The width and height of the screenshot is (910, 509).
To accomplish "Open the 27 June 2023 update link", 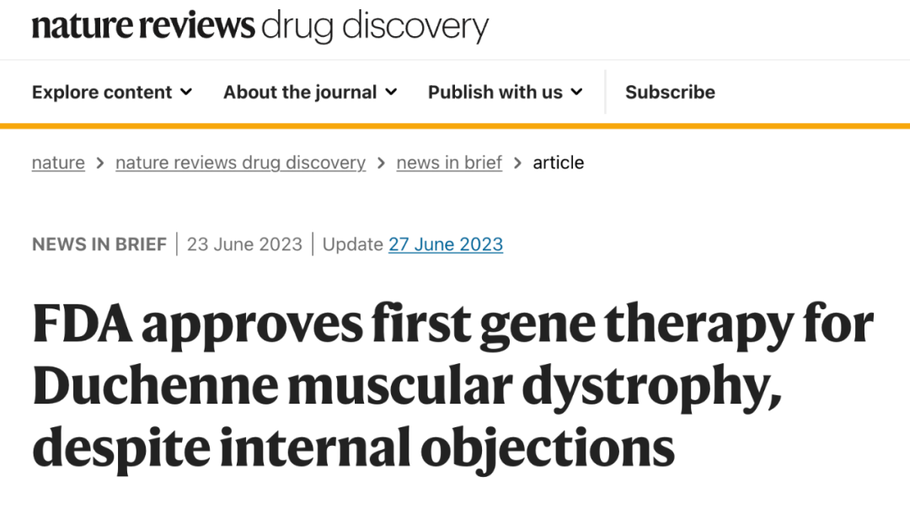I will coord(446,244).
